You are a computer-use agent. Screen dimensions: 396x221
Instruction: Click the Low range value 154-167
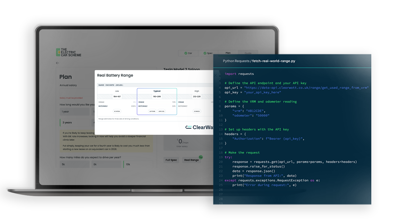tap(117, 96)
